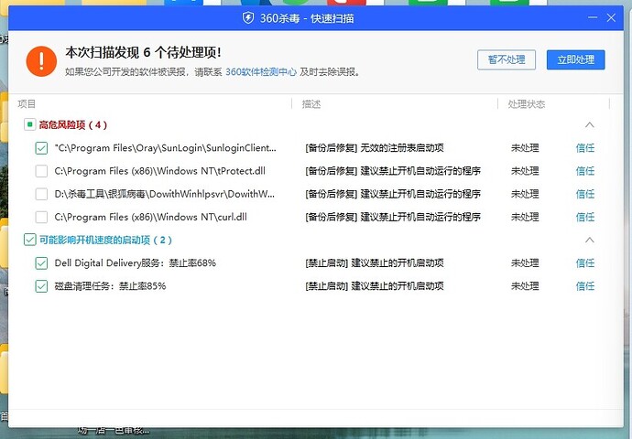The width and height of the screenshot is (632, 439).
Task: Click 信任 for the tProtect.dll row
Action: [x=585, y=171]
